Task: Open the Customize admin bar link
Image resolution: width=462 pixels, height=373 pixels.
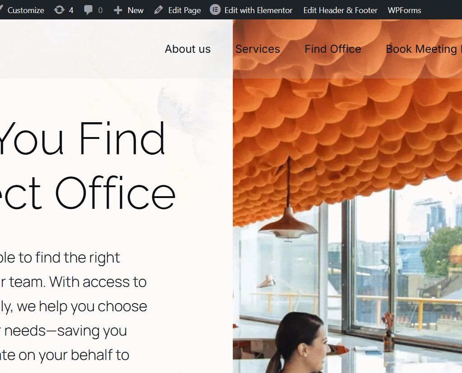Action: (x=26, y=10)
